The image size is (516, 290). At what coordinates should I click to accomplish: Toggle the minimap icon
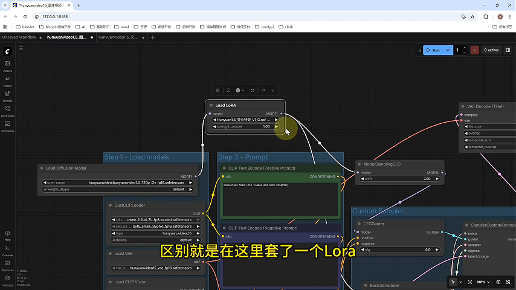point(498,282)
